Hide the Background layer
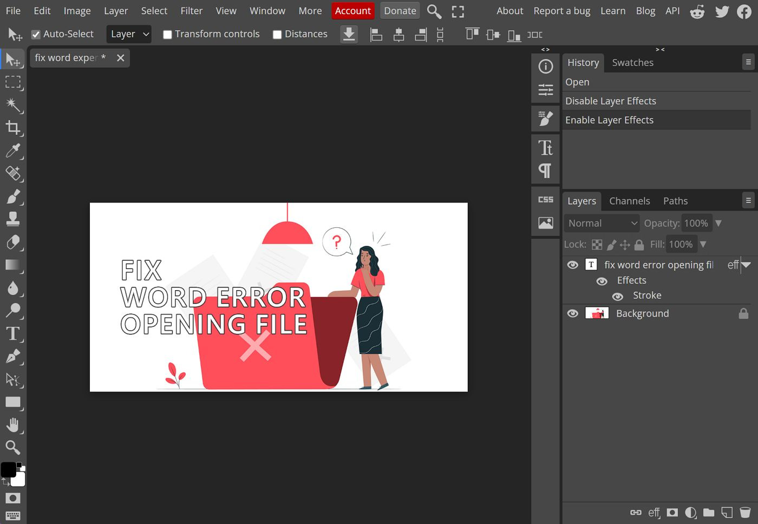Screen dimensions: 758x524 pos(572,313)
